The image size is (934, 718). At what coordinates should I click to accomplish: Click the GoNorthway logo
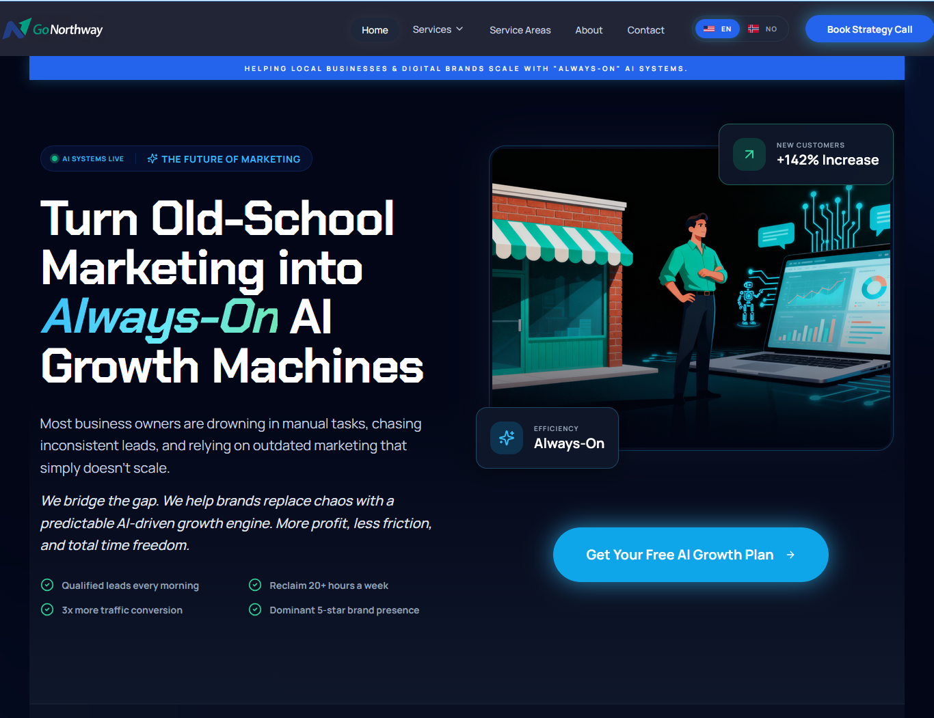click(53, 29)
